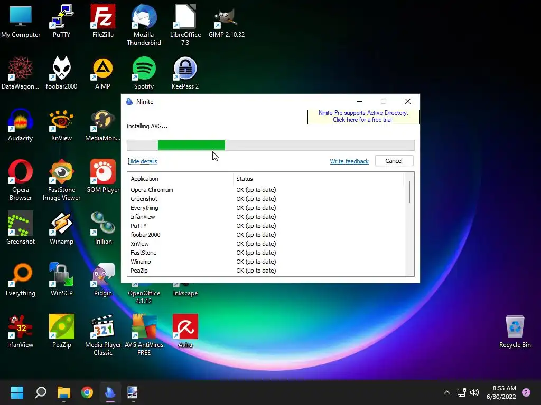Select the LibreOffice 7.3 desktop icon
The image size is (541, 405).
[185, 25]
